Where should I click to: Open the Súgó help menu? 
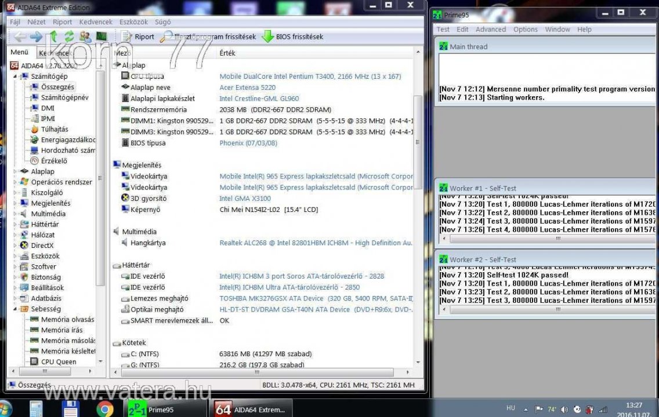tap(162, 22)
